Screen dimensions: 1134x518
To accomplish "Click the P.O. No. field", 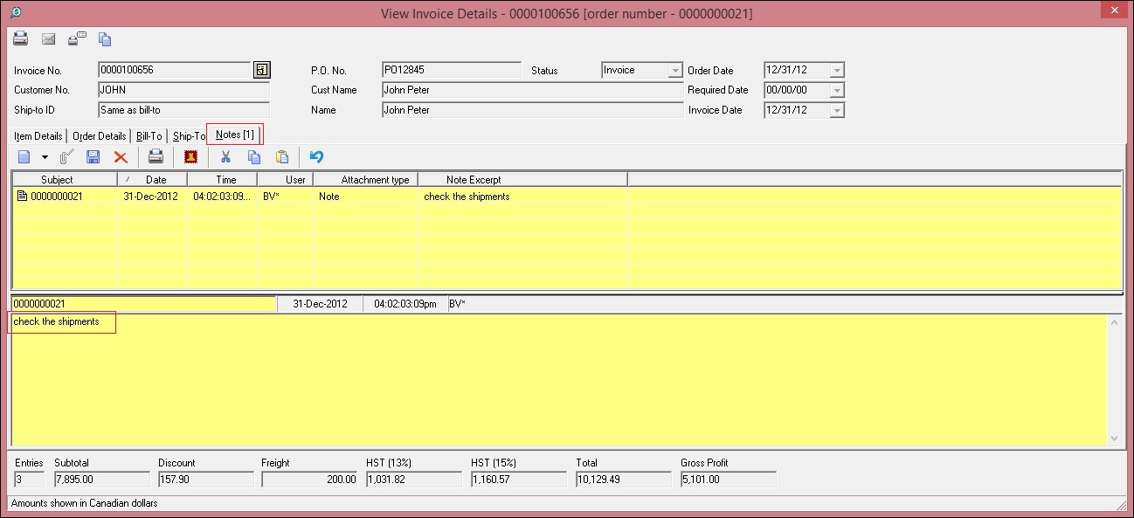I will click(451, 70).
